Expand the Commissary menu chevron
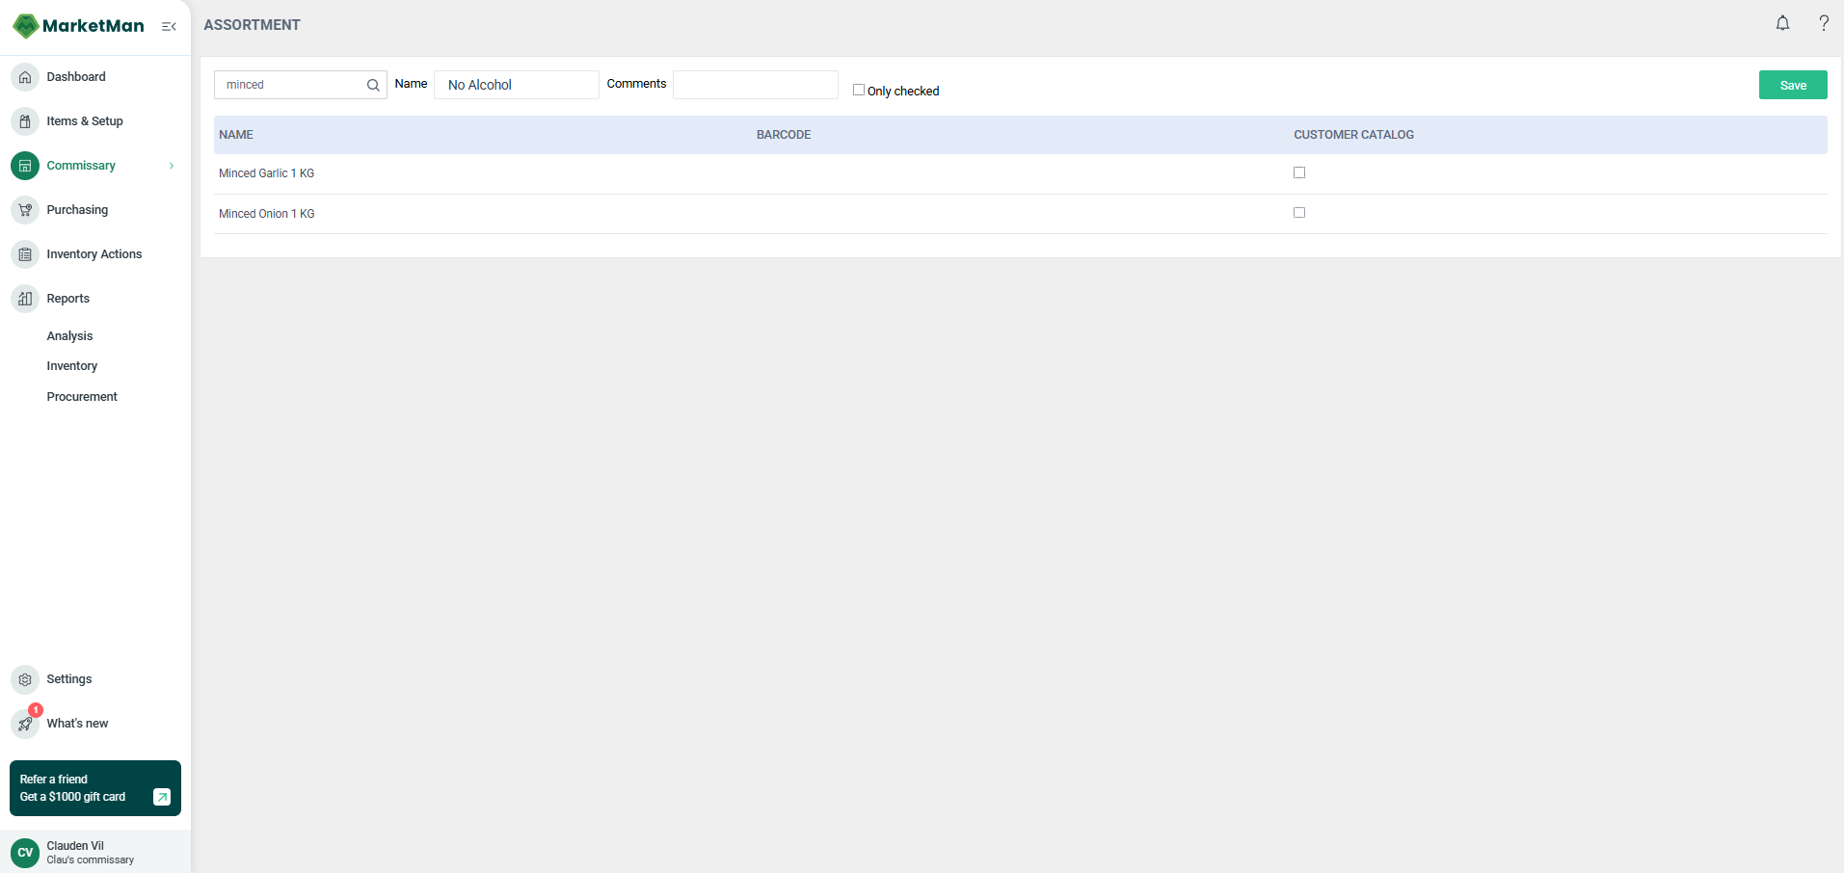Image resolution: width=1844 pixels, height=873 pixels. 172,165
